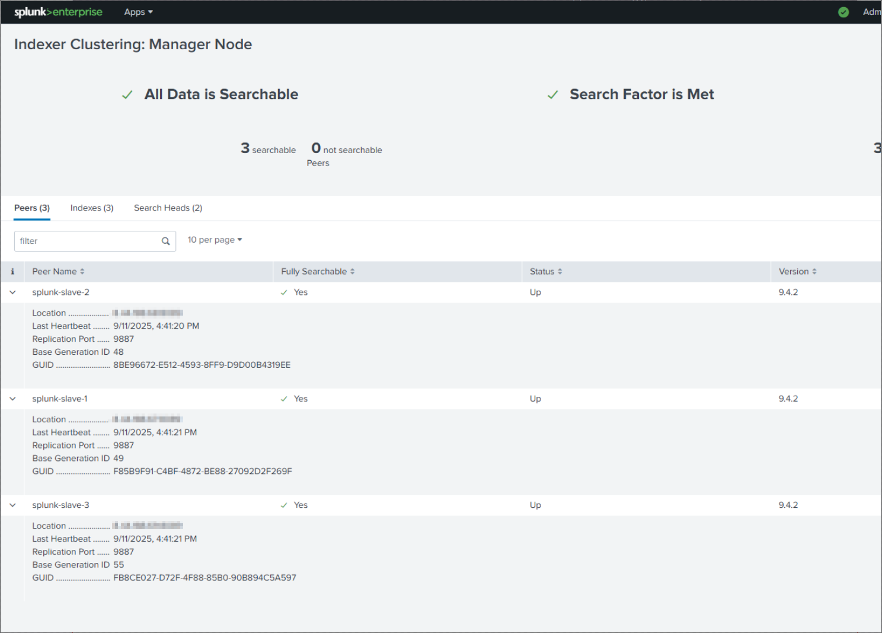Image resolution: width=882 pixels, height=633 pixels.
Task: Click the splunk-slave-1 peer name
Action: pos(60,399)
